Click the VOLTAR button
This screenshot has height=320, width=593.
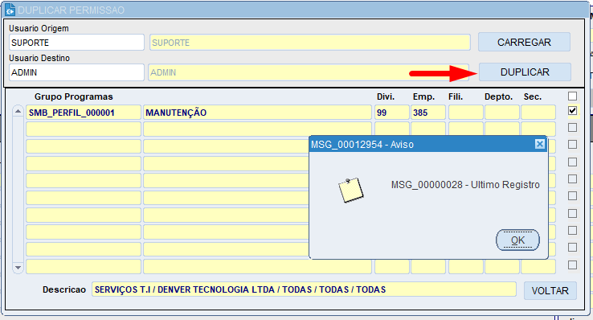[550, 290]
